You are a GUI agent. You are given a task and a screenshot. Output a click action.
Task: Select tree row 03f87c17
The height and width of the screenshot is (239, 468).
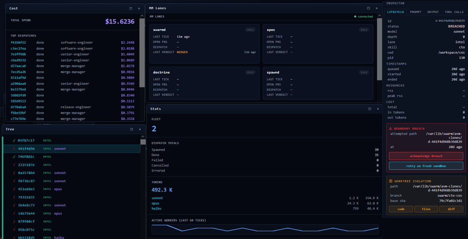(71, 140)
